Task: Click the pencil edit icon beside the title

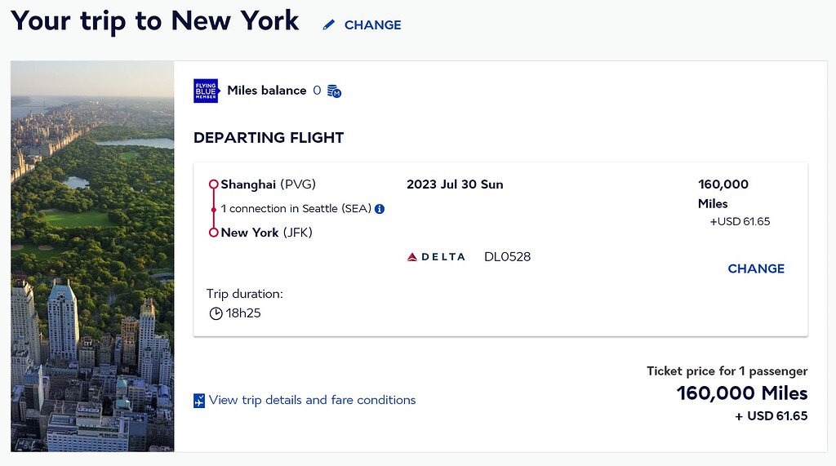Action: [x=329, y=25]
